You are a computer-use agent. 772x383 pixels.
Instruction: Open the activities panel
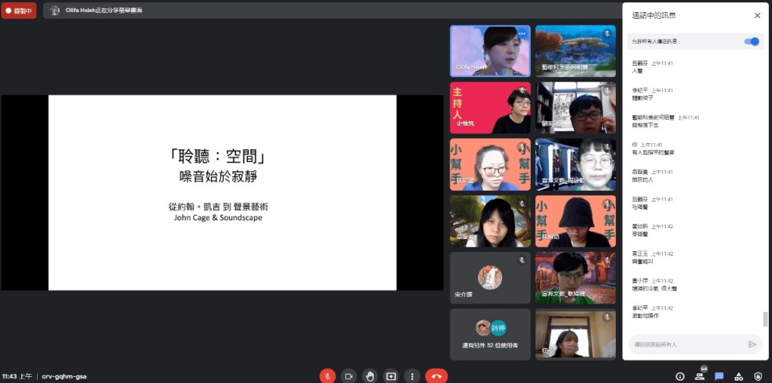click(739, 375)
